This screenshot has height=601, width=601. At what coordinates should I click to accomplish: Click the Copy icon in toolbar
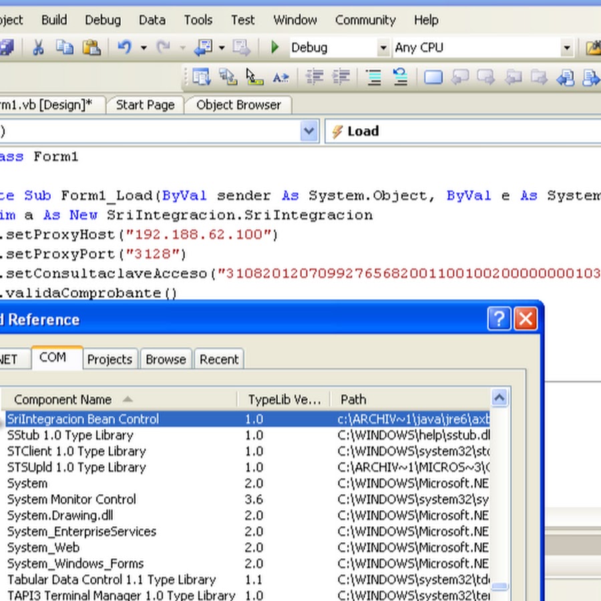click(x=64, y=47)
